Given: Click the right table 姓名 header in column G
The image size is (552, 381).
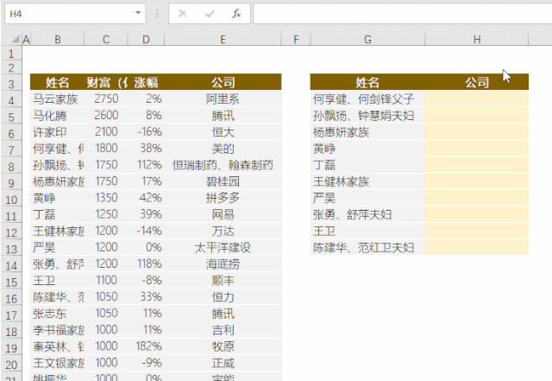Looking at the screenshot, I should coord(367,82).
